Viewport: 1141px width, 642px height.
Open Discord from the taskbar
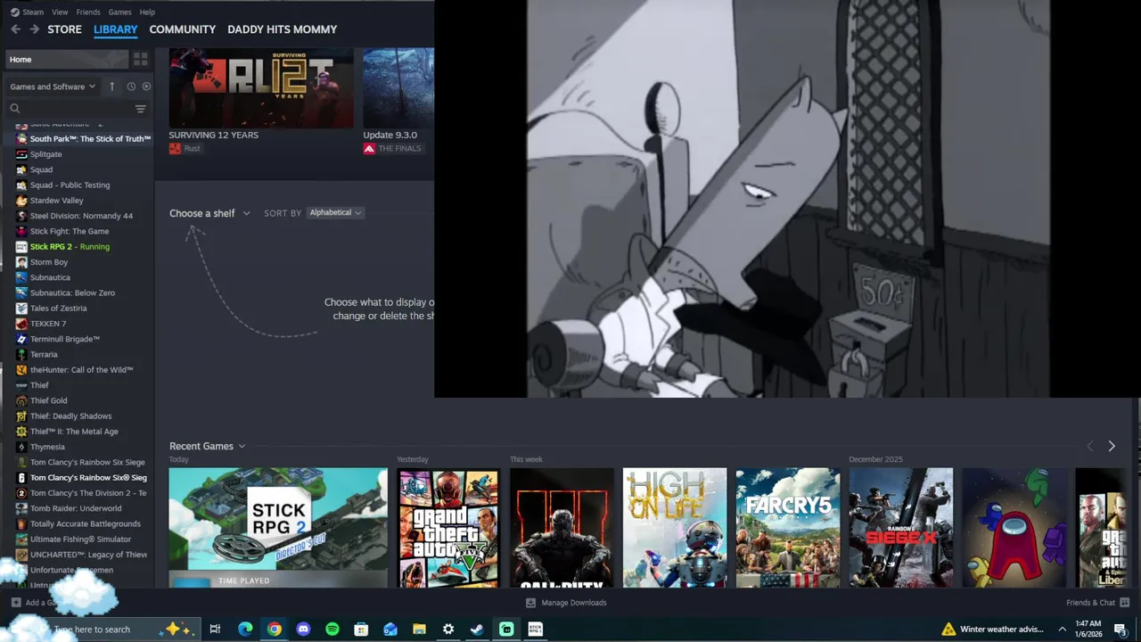click(x=303, y=630)
